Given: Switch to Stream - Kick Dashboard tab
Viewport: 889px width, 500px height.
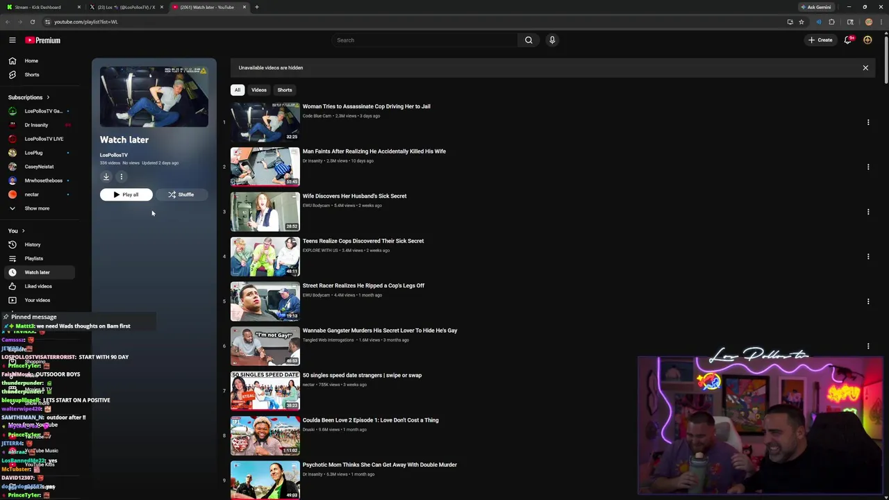Looking at the screenshot, I should (x=42, y=7).
